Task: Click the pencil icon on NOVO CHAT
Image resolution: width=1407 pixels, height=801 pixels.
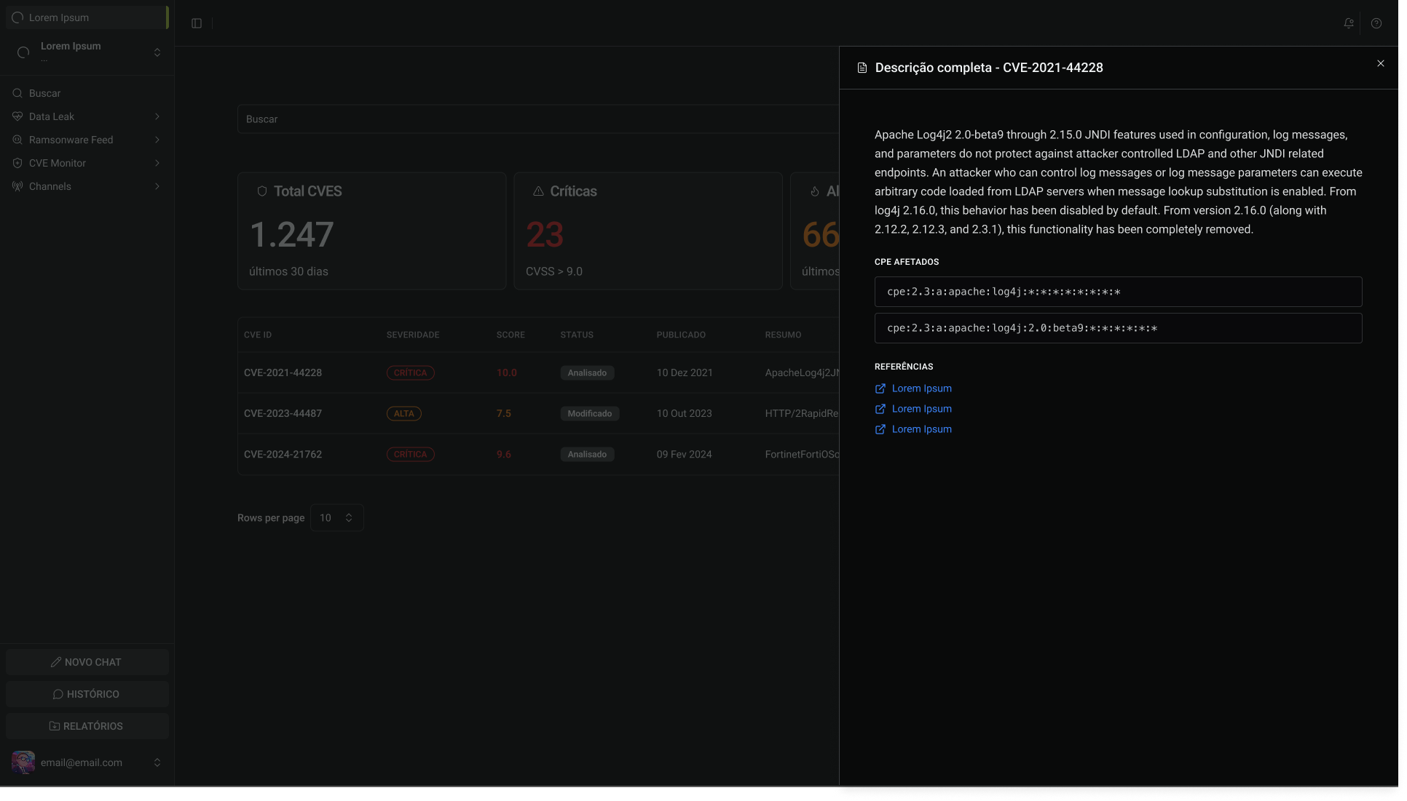Action: [56, 662]
